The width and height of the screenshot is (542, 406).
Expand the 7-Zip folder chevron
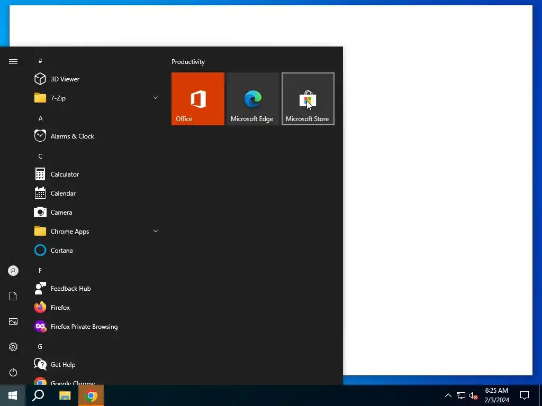156,98
